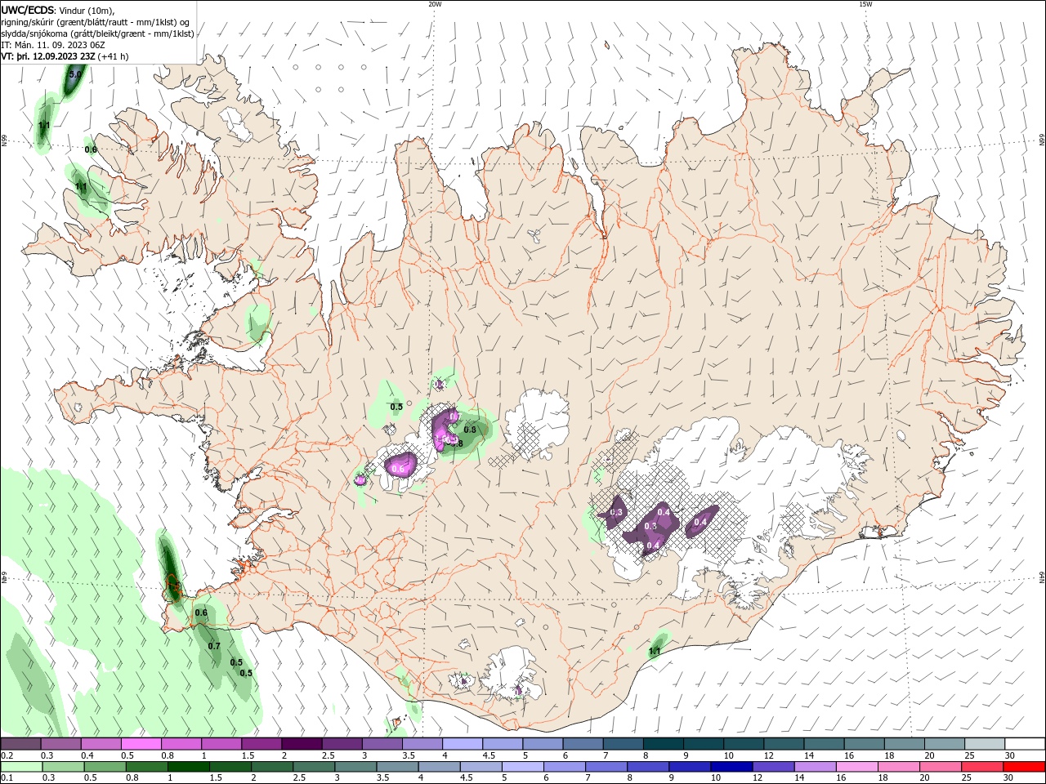Click the 'slydda/snjókoma' legend description line
Image resolution: width=1046 pixels, height=784 pixels.
tap(97, 33)
